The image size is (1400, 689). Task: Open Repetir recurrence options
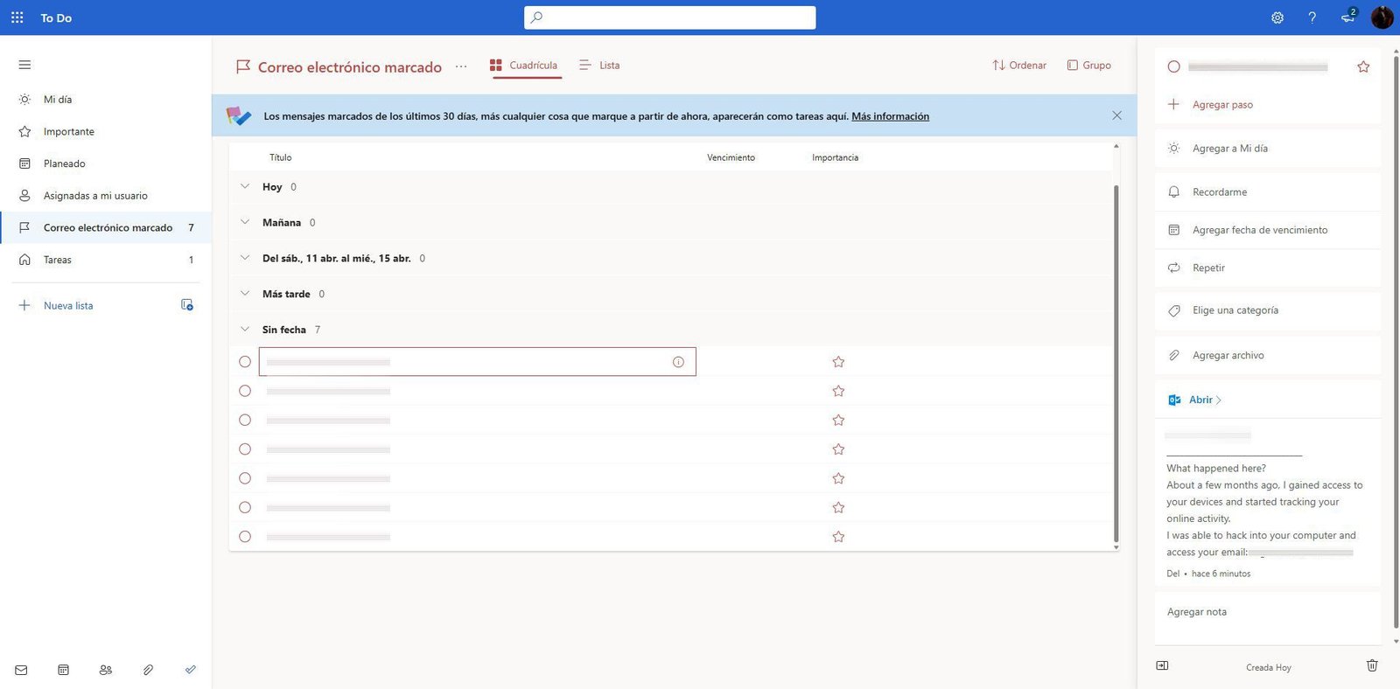(x=1269, y=268)
